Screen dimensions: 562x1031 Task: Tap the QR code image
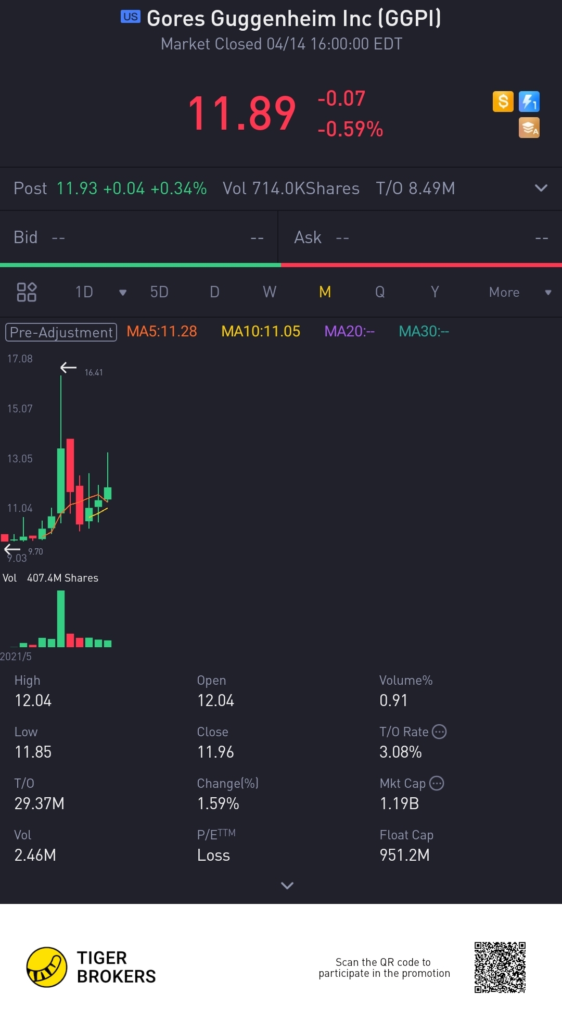coord(500,967)
